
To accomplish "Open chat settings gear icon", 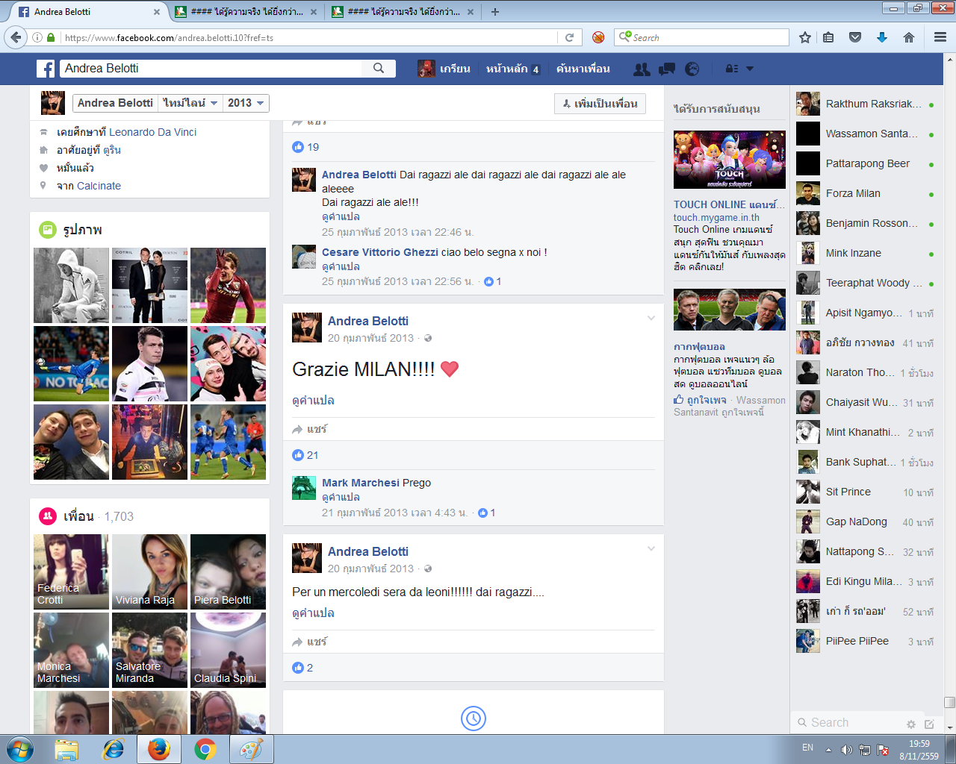I will click(911, 724).
